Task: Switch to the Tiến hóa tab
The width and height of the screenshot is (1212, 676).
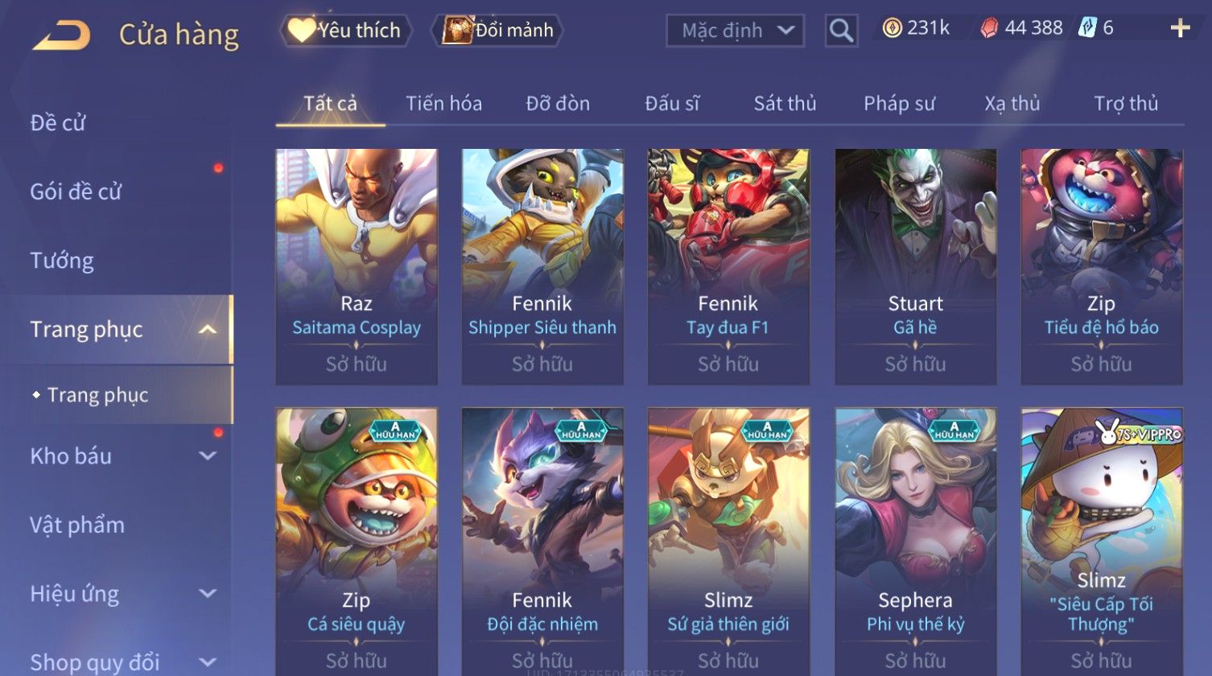Action: pyautogui.click(x=443, y=104)
